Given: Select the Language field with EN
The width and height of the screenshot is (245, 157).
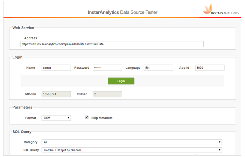Looking at the screenshot, I should (159, 68).
